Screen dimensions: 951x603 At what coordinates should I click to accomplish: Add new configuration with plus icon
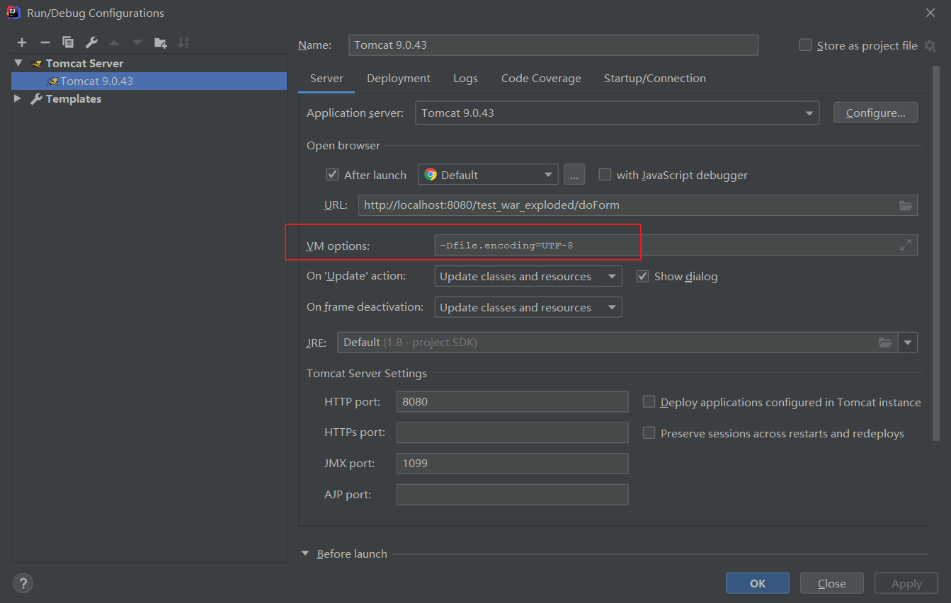click(x=22, y=42)
